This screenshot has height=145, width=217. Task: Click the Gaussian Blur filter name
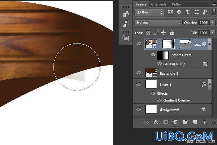(174, 64)
